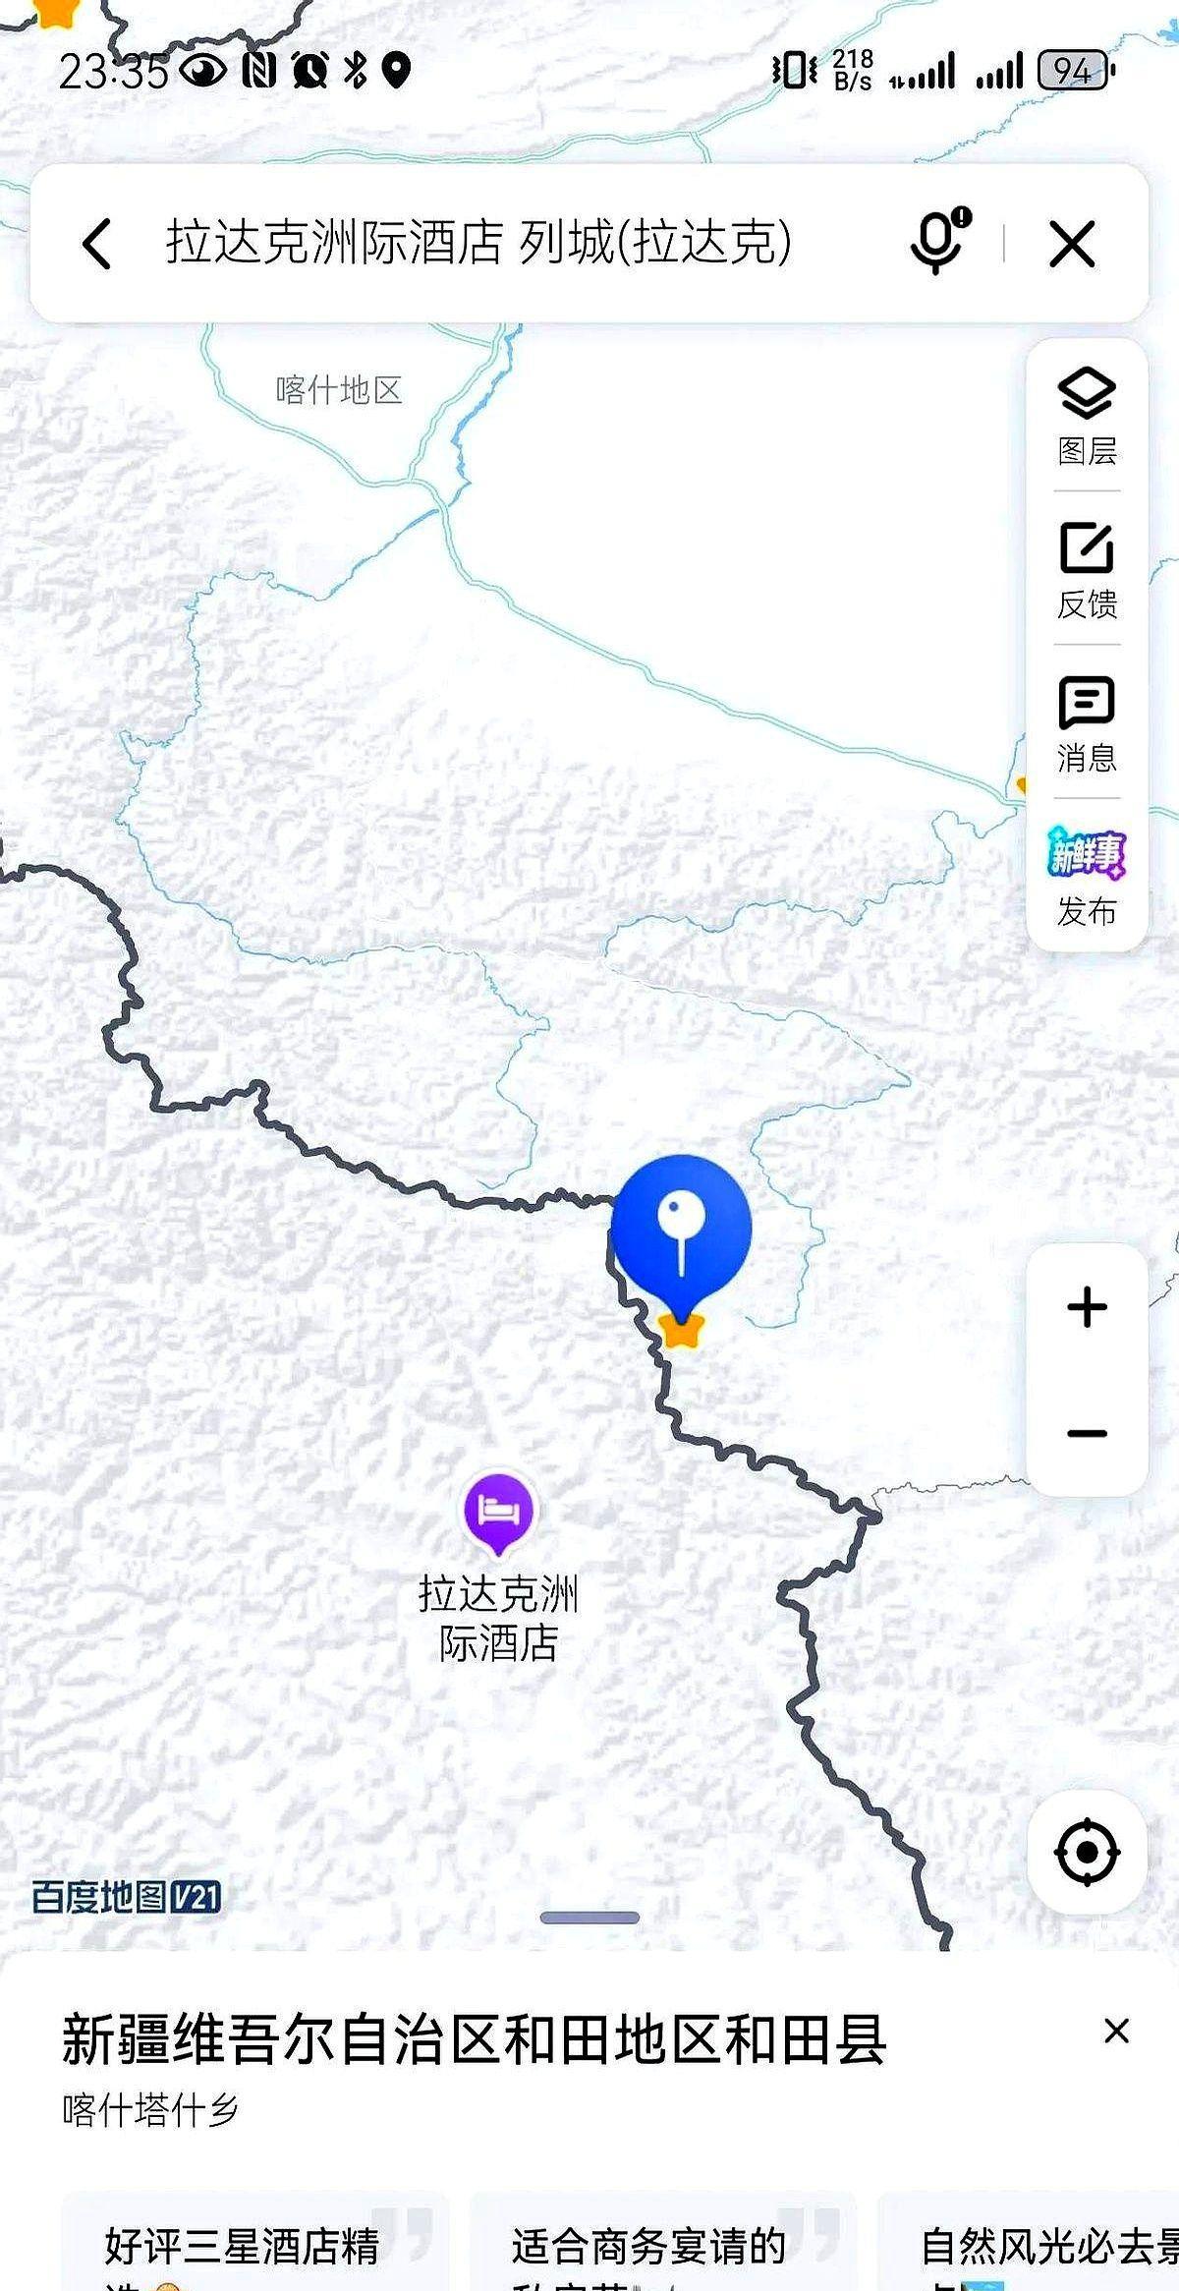Activate the voice search microphone icon
This screenshot has height=2291, width=1179.
[938, 241]
